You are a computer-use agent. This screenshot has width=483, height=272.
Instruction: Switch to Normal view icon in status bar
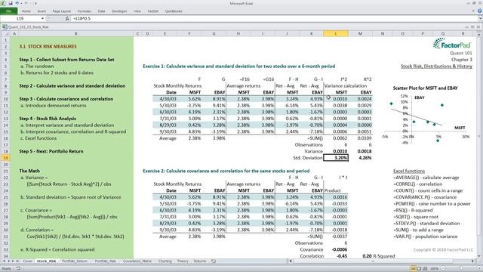414,269
